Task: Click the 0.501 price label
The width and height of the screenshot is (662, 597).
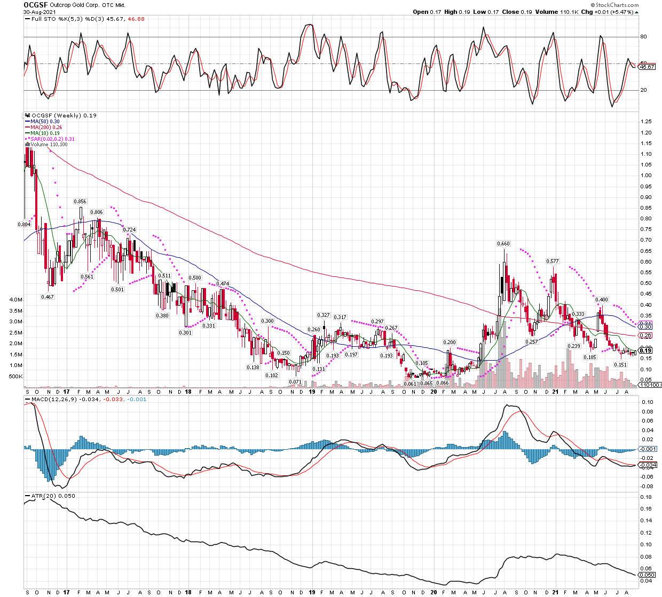Action: tap(117, 290)
